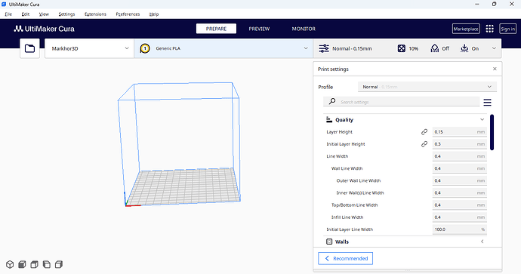Screen dimensions: 521x274
Task: Open the application switcher grid icon
Action: (x=489, y=29)
